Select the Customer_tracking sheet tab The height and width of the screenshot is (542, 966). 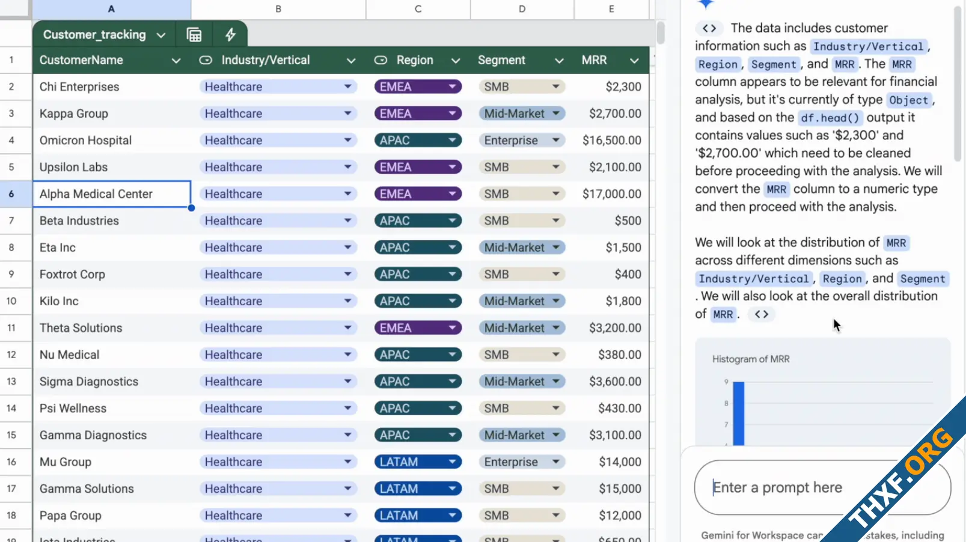94,34
